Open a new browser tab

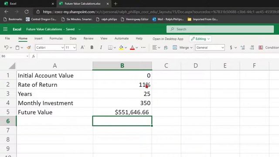116,3
